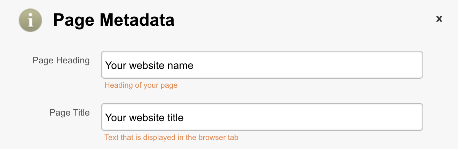This screenshot has width=458, height=149.
Task: Click empty right end of Page Title field
Action: click(383, 117)
